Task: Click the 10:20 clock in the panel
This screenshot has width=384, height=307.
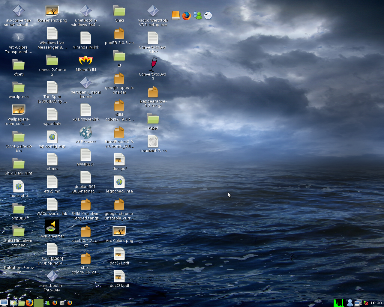Action: [x=376, y=303]
